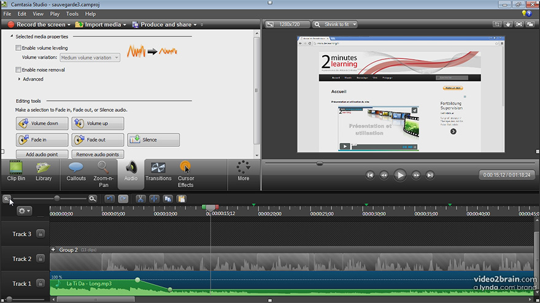This screenshot has width=540, height=303.
Task: Click the timeline zoom in magnifier
Action: point(92,198)
